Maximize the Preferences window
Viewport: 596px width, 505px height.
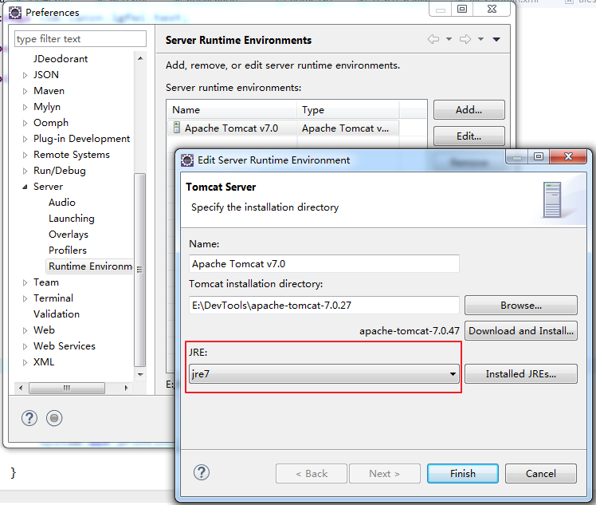coord(462,9)
